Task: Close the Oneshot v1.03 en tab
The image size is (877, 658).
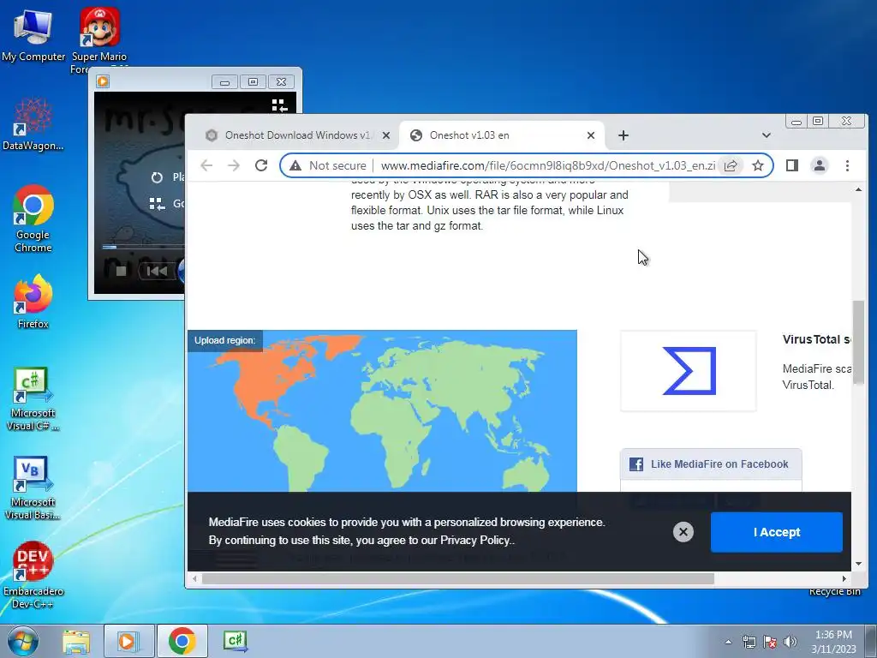Action: pyautogui.click(x=591, y=135)
